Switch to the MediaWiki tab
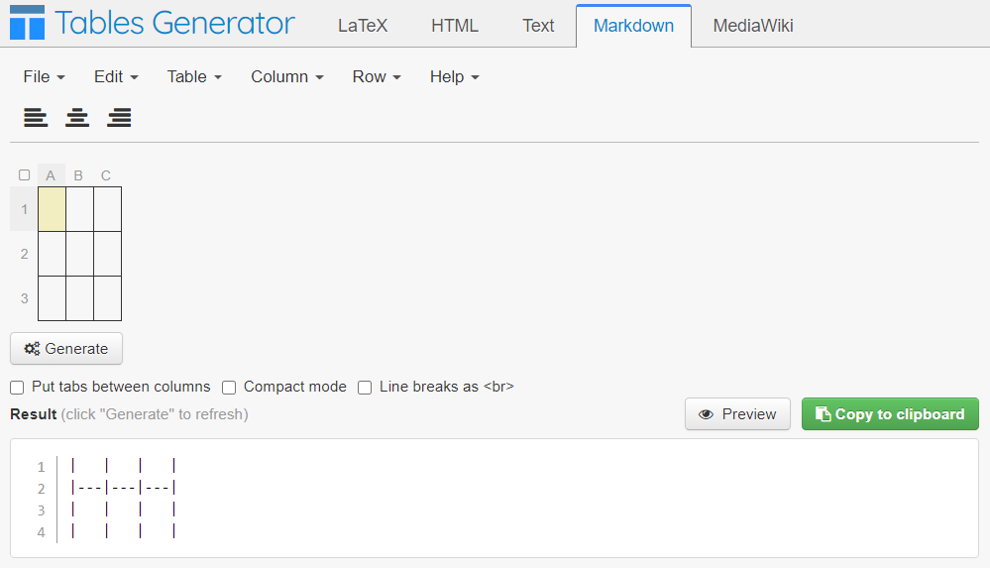990x568 pixels. 752,26
